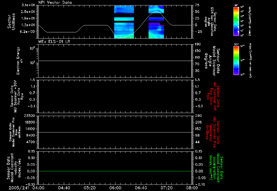277x191 pixels.
Task: Click the 190 scanner angle tick value
Action: (x=198, y=44)
